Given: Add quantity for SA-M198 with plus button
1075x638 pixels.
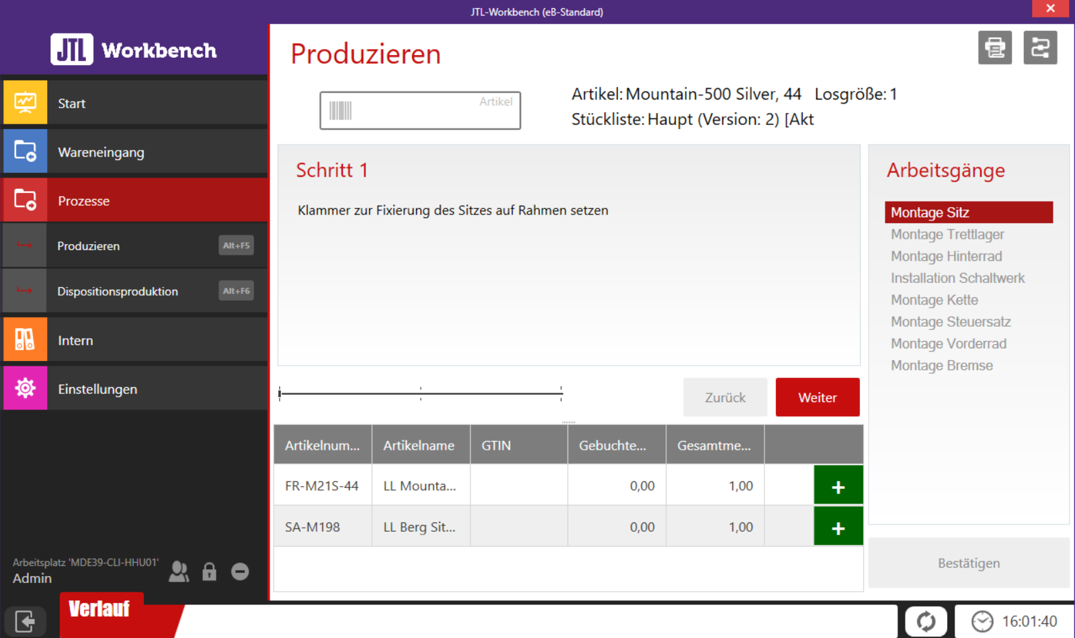Looking at the screenshot, I should click(838, 528).
